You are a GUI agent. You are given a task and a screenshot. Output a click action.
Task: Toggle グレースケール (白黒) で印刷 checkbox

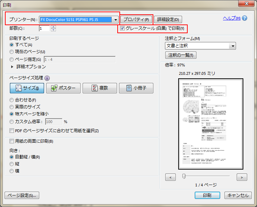pos(123,28)
